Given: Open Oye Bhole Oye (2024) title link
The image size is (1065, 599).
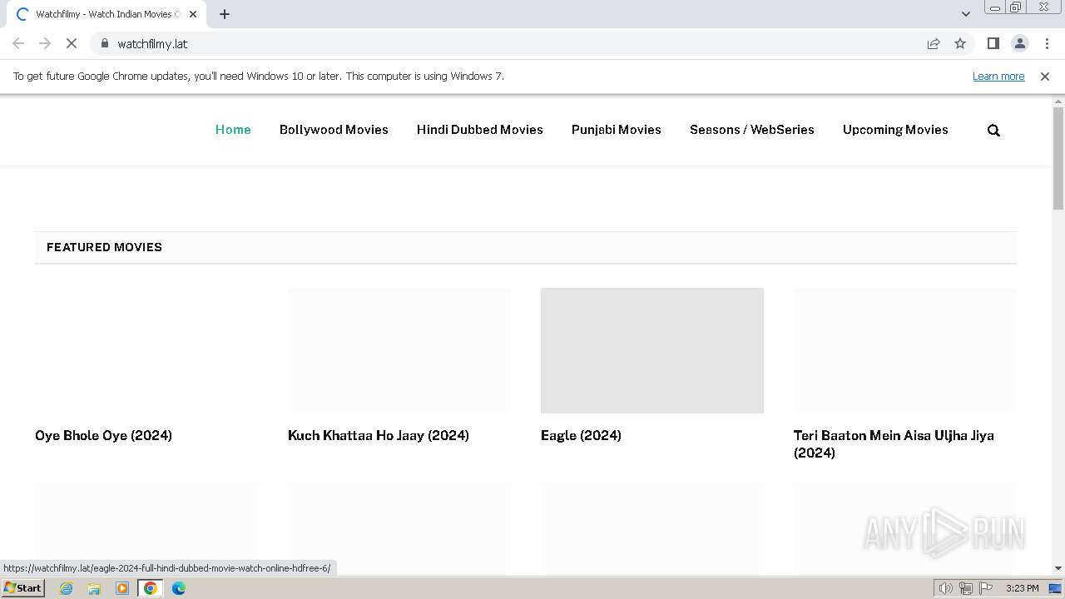Looking at the screenshot, I should [103, 435].
